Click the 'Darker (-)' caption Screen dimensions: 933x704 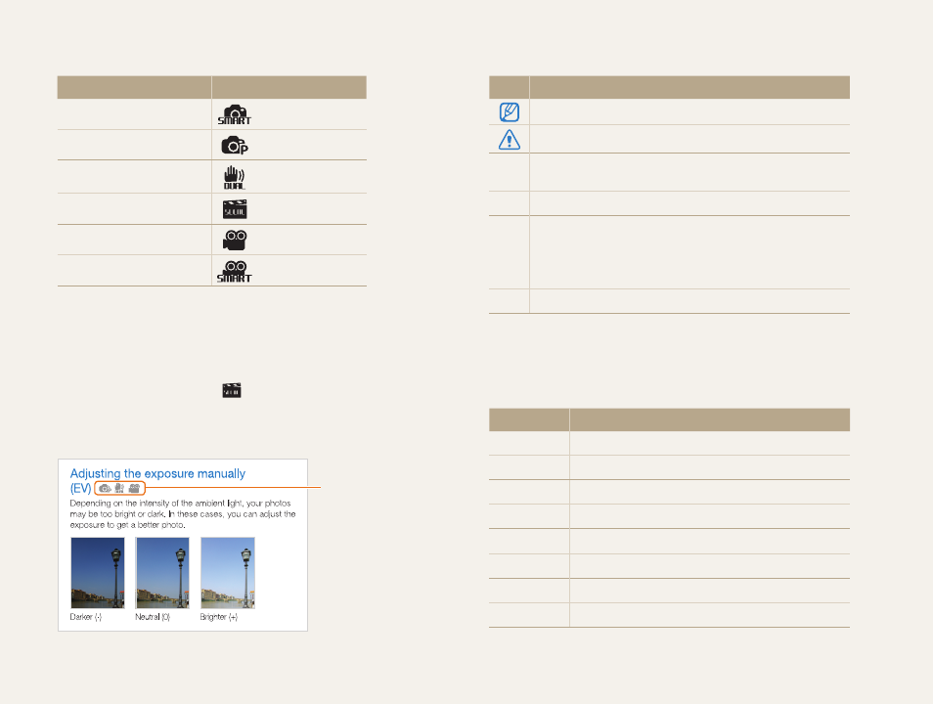pyautogui.click(x=86, y=617)
